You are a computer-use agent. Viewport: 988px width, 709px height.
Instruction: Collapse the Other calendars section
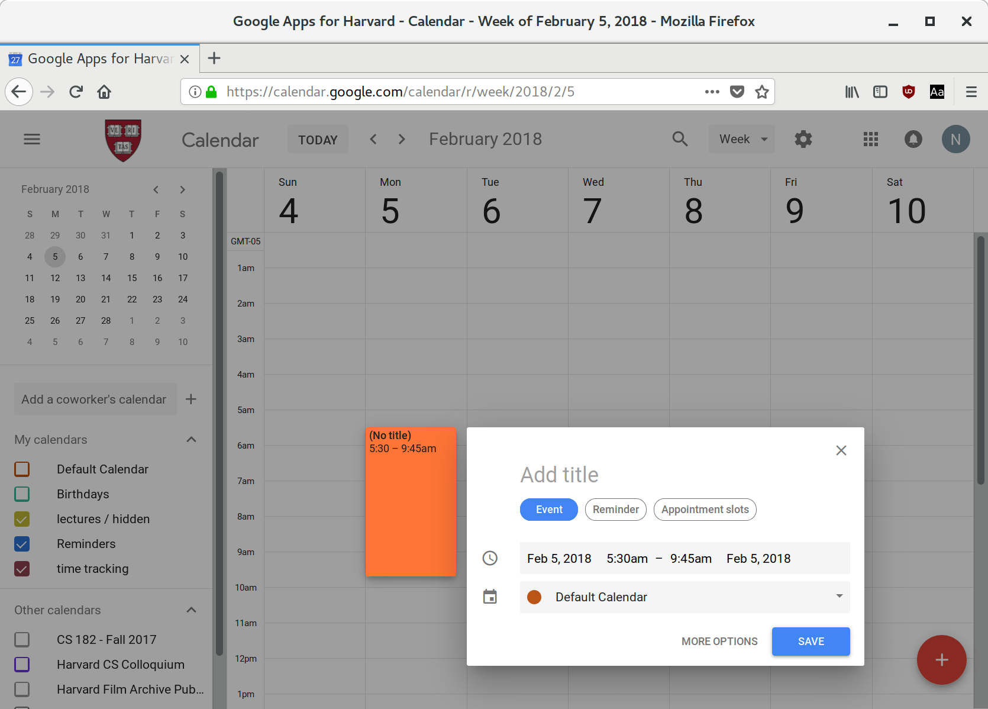coord(191,610)
